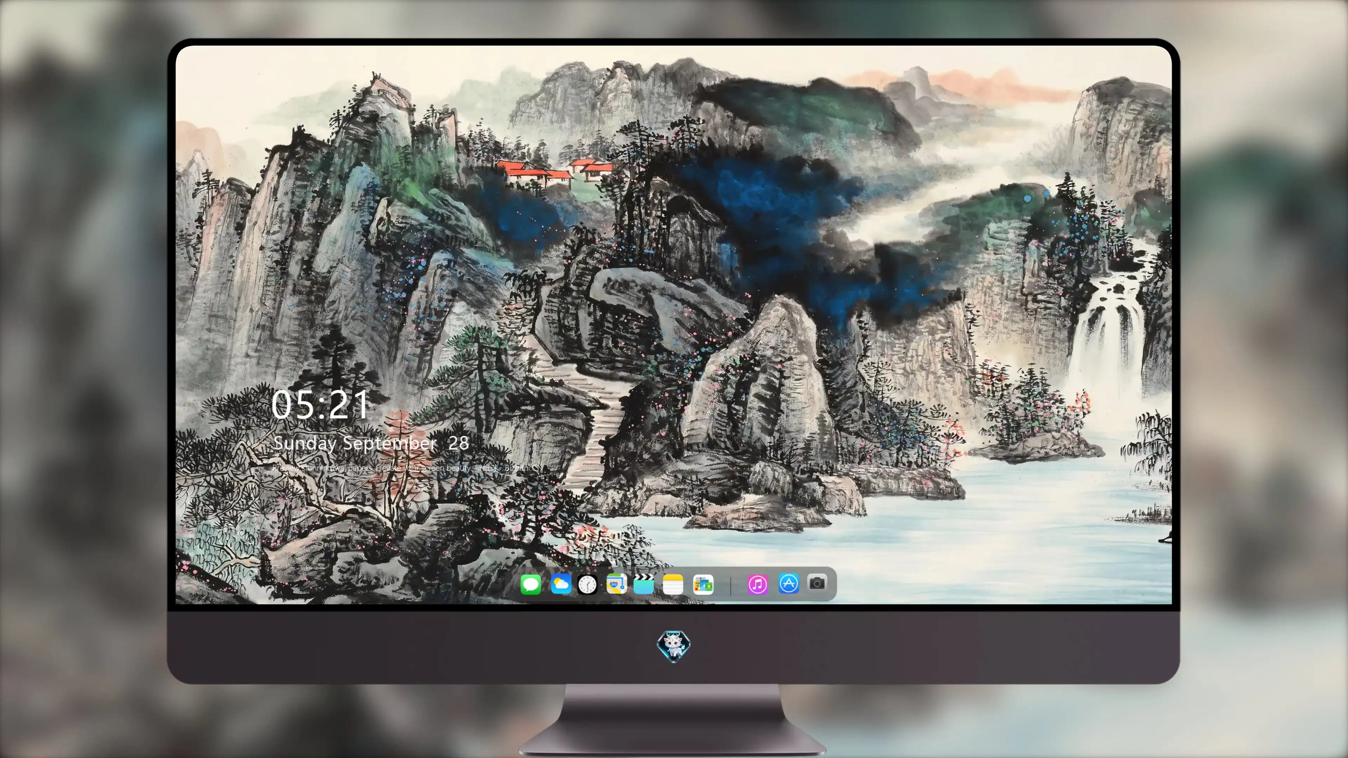Select the Sunday September 28 date text
1348x758 pixels.
(x=371, y=443)
